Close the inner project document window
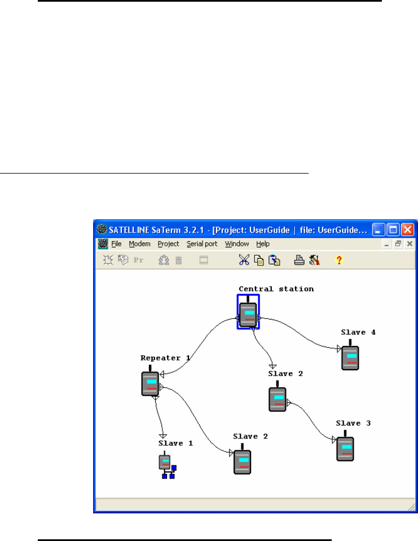The width and height of the screenshot is (418, 541). 410,244
